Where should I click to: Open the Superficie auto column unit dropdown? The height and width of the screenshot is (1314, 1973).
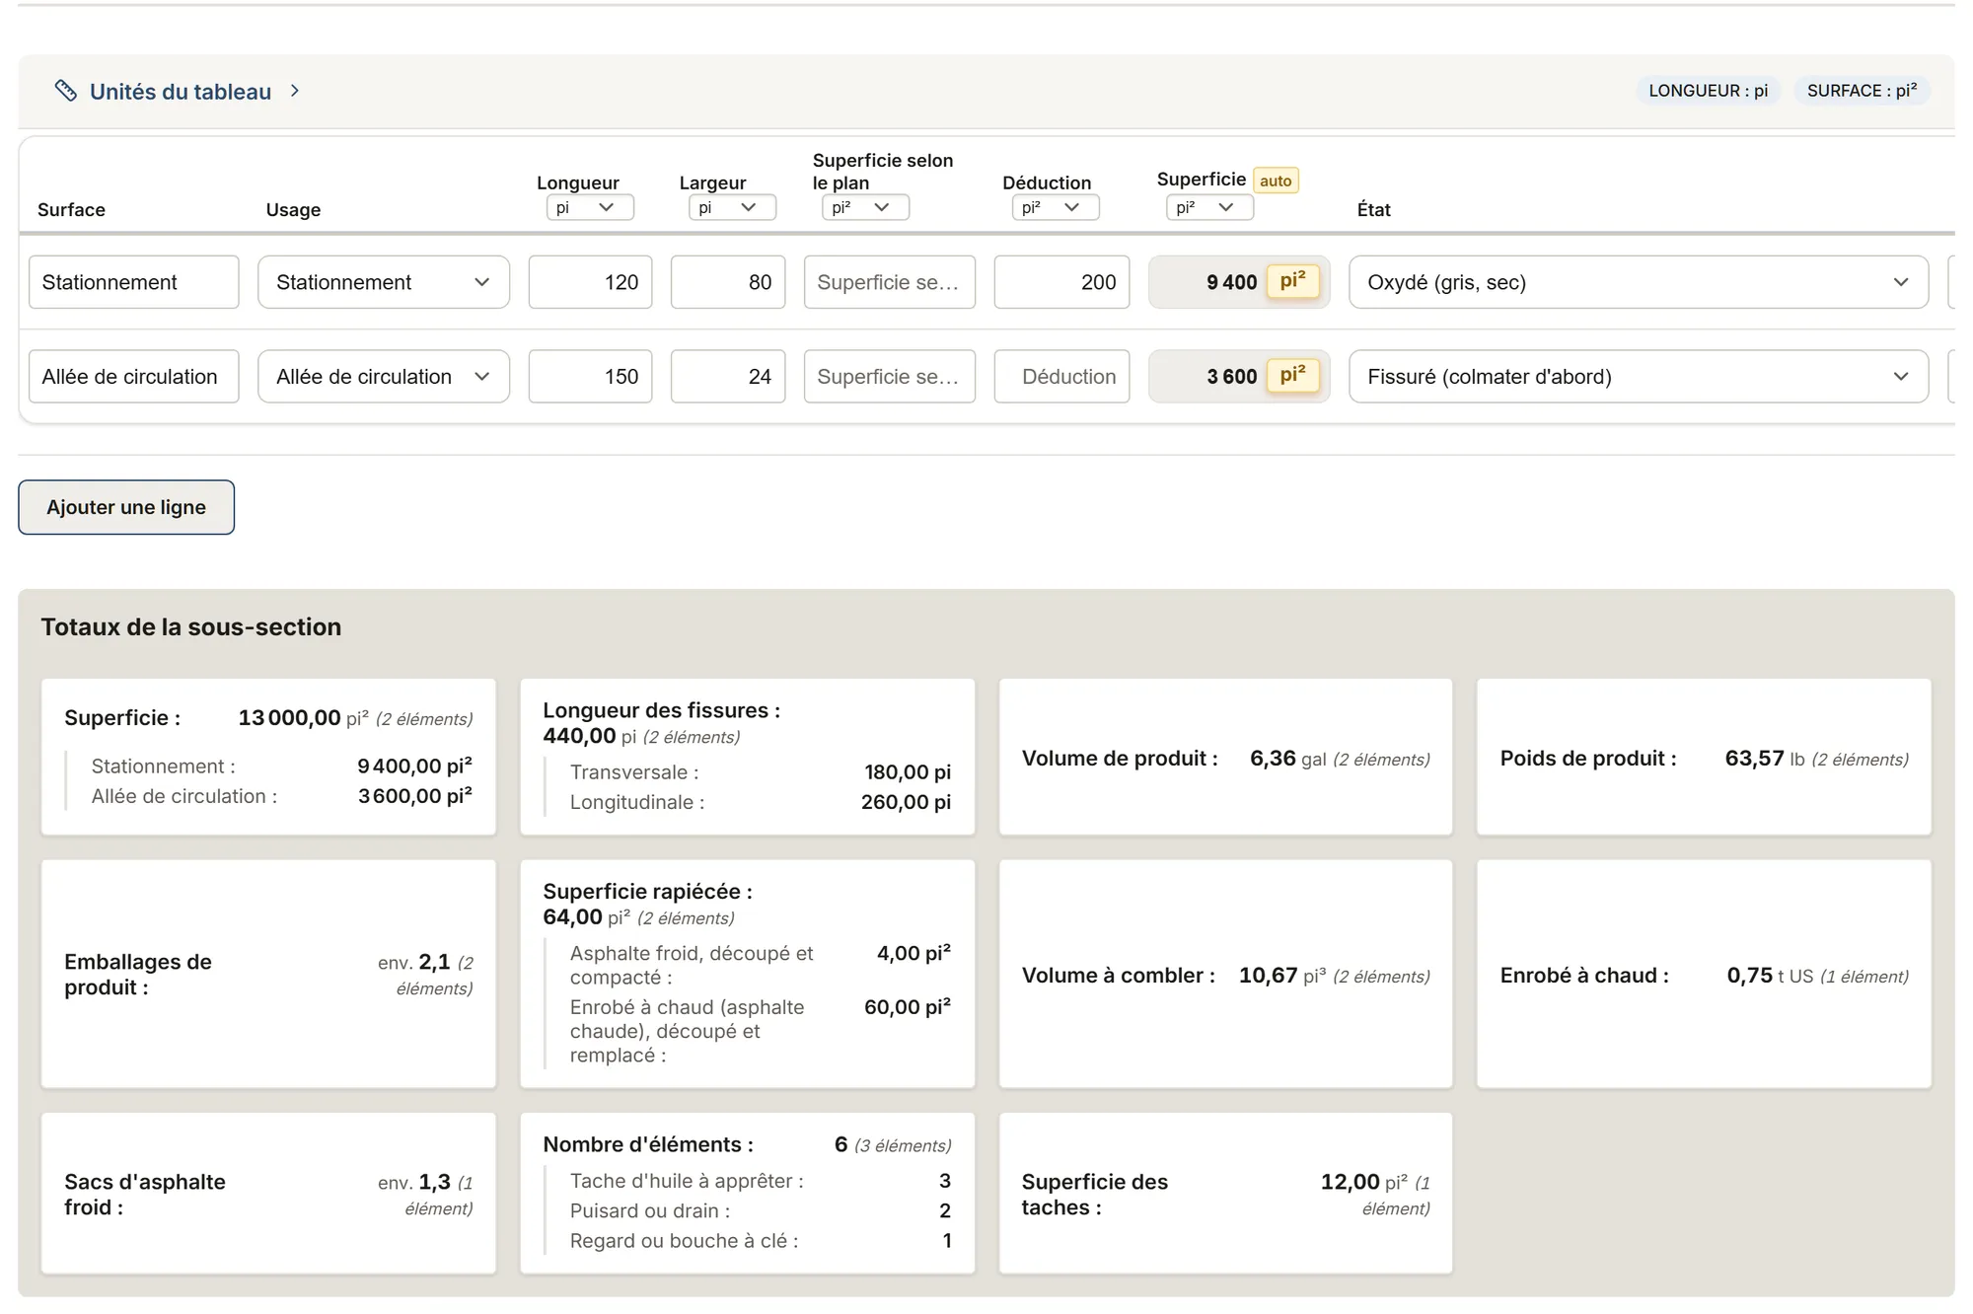(1209, 207)
